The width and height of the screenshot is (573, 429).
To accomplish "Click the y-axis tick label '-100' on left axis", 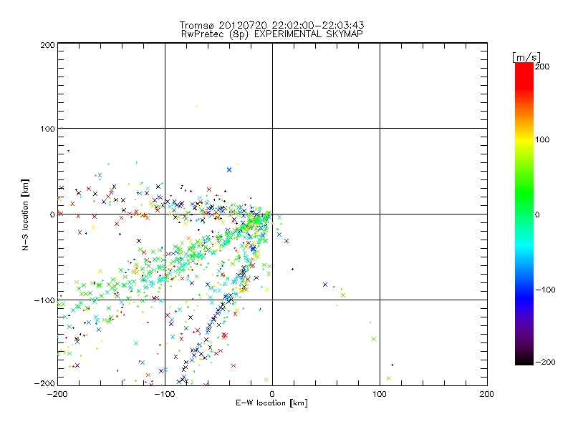I will click(x=44, y=300).
